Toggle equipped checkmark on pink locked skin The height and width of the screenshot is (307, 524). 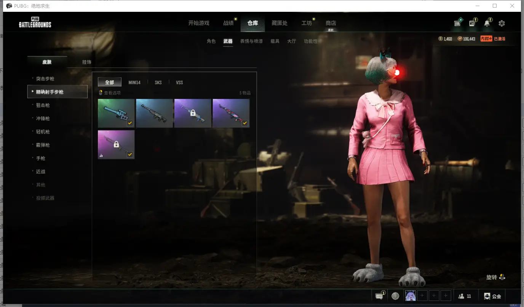coord(130,154)
